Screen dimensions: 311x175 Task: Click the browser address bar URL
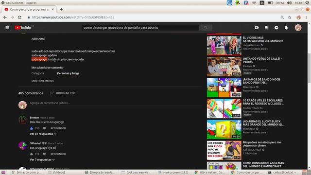pos(73,17)
